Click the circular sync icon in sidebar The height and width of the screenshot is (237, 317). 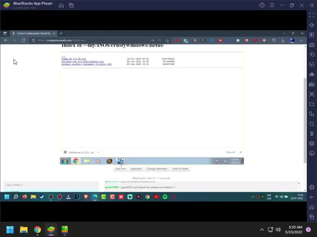312,64
